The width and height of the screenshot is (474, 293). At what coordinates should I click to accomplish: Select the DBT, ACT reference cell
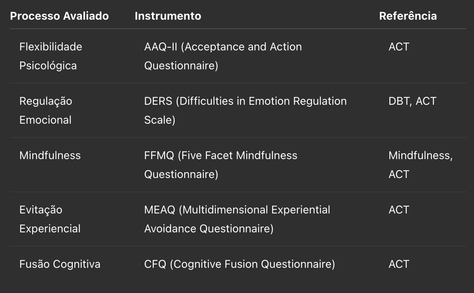tap(413, 101)
